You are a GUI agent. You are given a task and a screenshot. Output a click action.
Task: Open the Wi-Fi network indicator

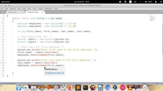click(141, 2)
